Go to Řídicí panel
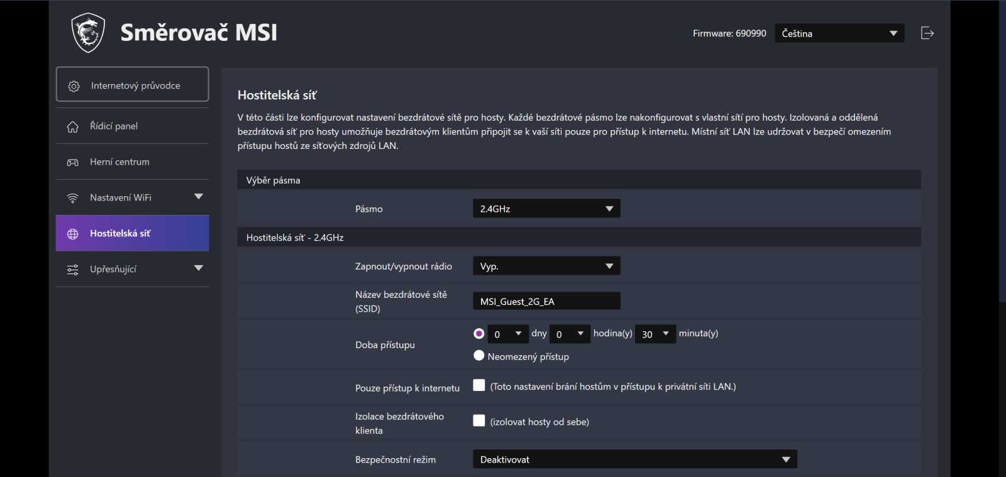Screen dimensions: 1006x477 pyautogui.click(x=132, y=126)
